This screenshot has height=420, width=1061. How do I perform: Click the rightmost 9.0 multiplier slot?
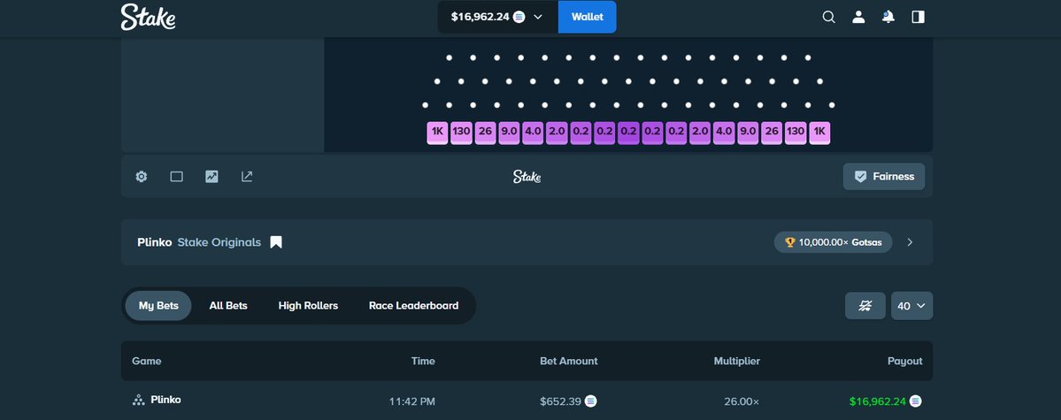(x=748, y=133)
